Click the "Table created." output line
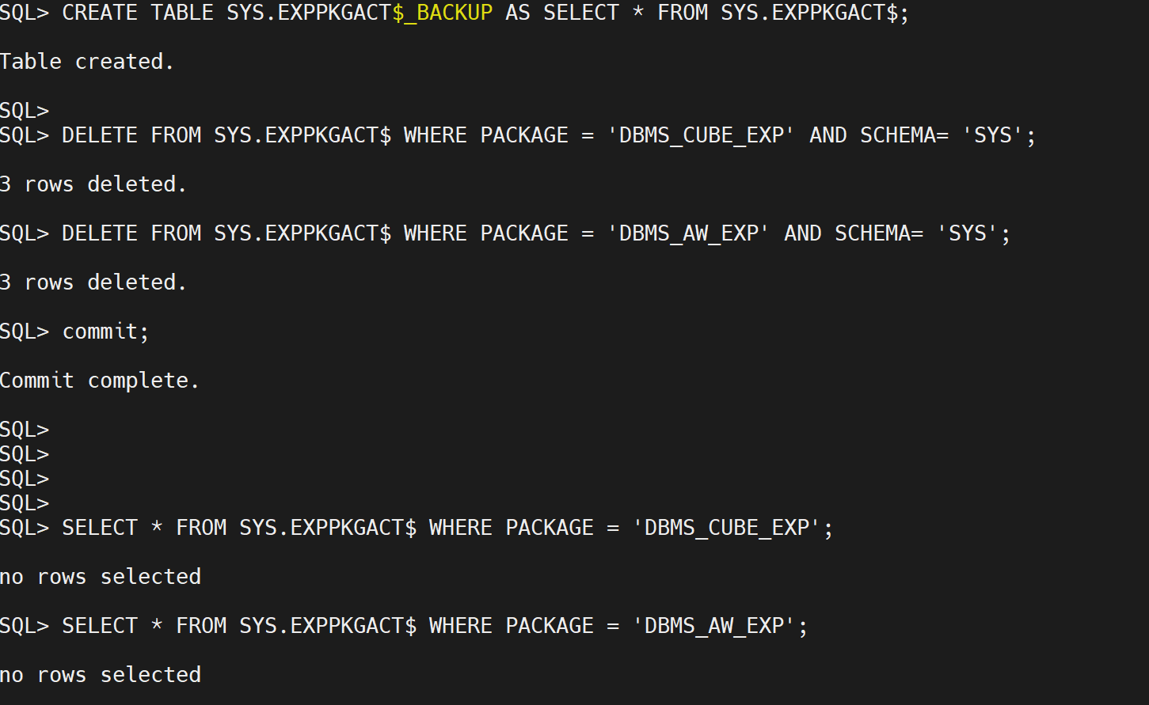 pos(87,62)
